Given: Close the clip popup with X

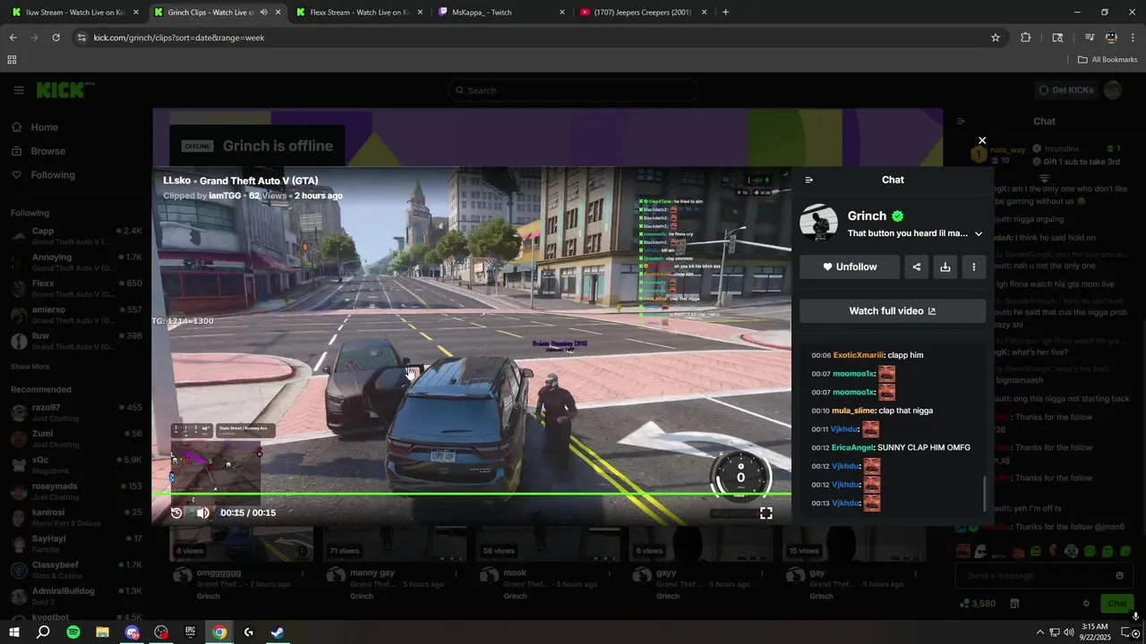Looking at the screenshot, I should pos(982,140).
